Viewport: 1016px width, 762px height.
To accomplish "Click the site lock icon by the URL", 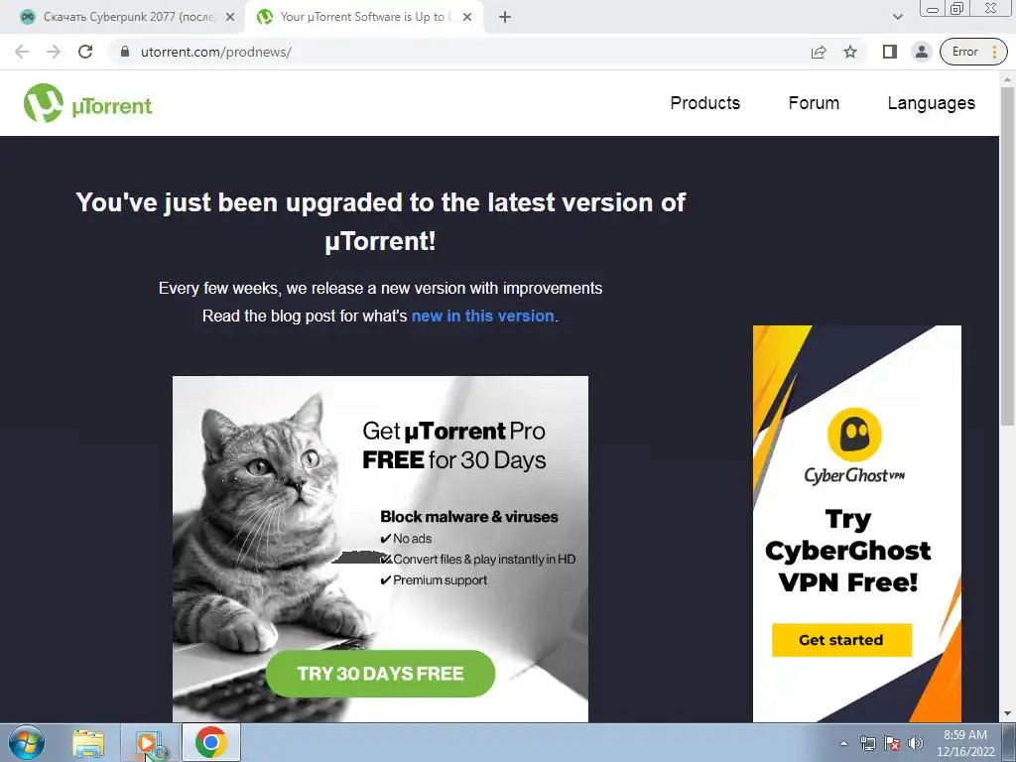I will 125,52.
